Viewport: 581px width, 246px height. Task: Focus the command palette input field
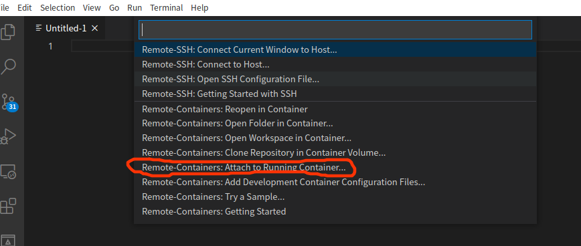tap(335, 29)
